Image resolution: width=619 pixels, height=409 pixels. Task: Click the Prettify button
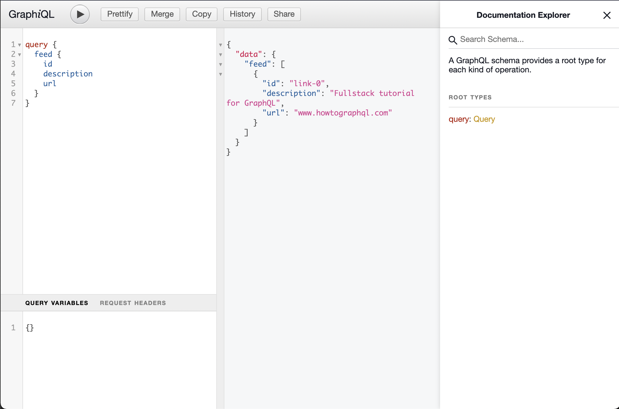coord(120,14)
